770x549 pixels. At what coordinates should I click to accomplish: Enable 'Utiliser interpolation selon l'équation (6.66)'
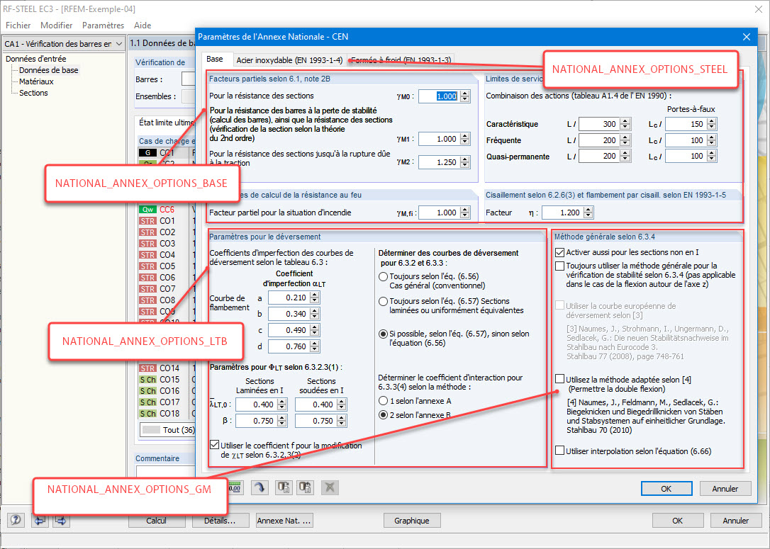[x=559, y=451]
